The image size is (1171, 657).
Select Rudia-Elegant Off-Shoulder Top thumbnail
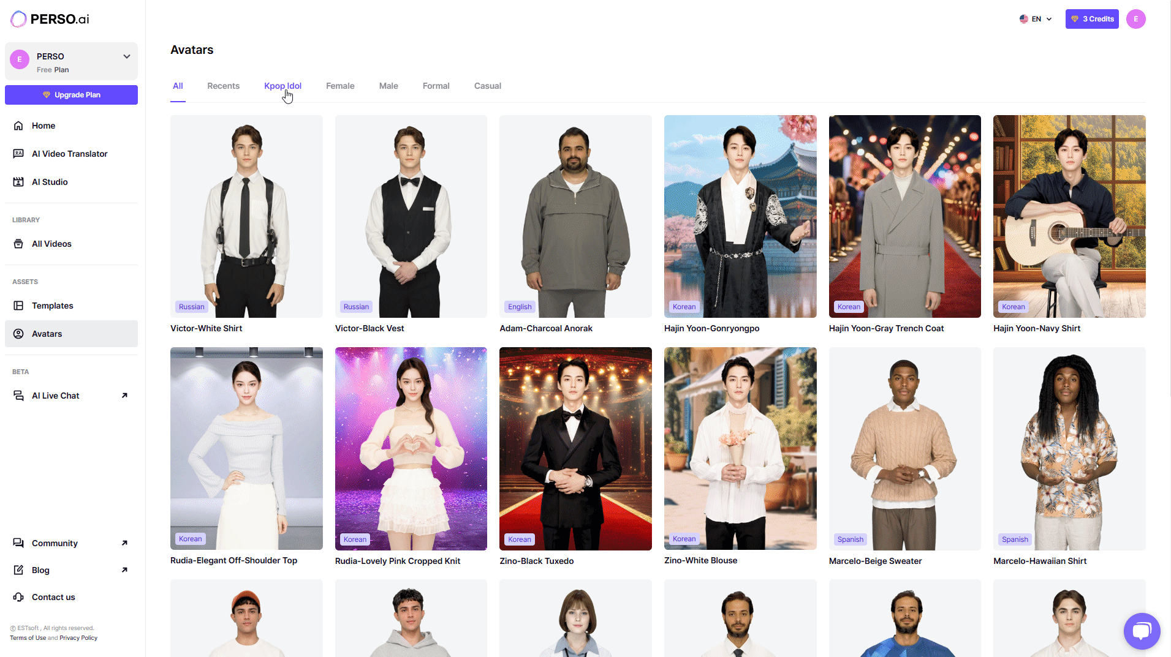click(x=246, y=448)
